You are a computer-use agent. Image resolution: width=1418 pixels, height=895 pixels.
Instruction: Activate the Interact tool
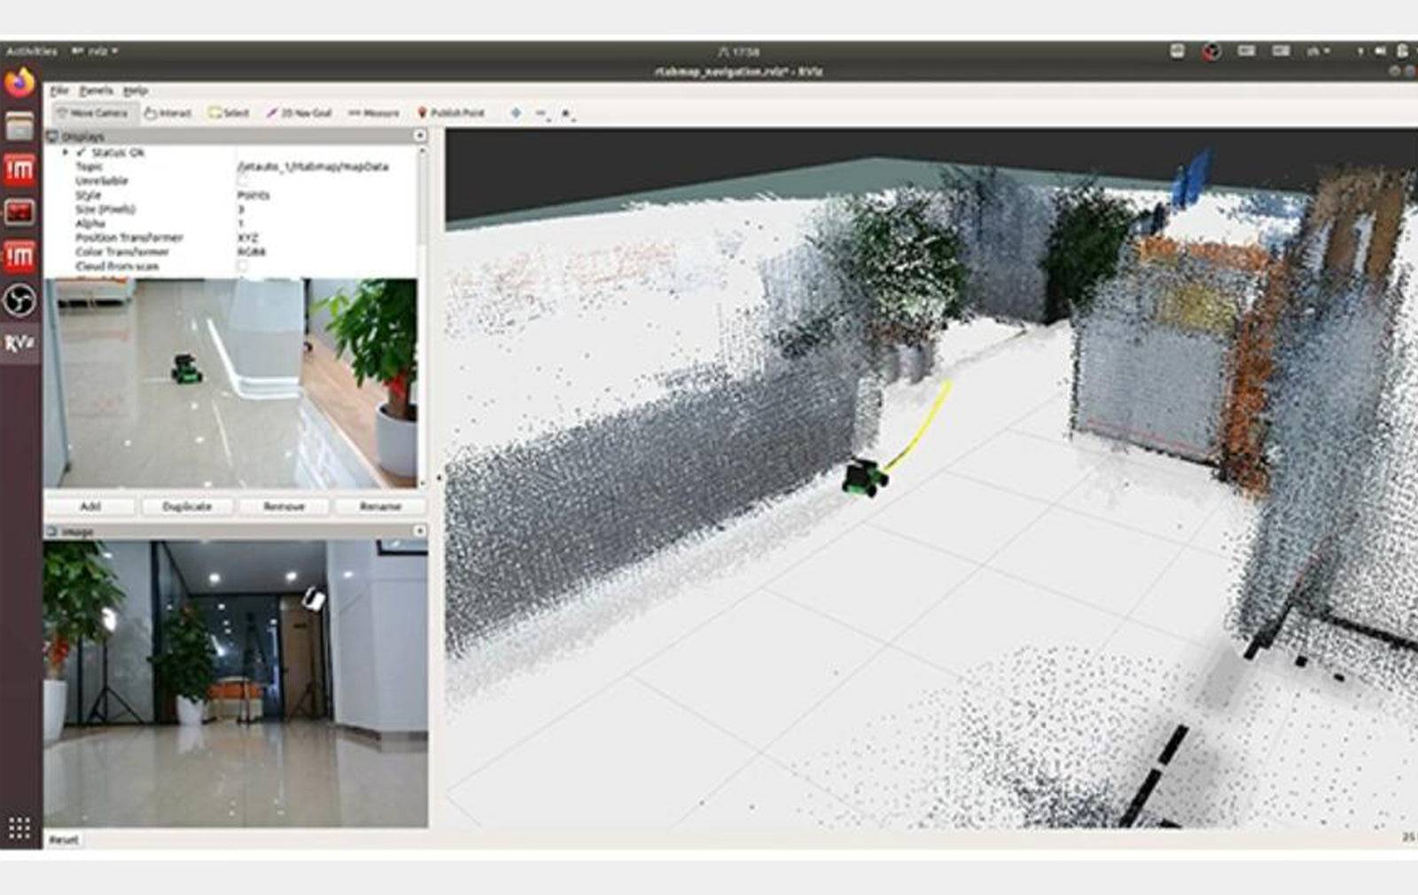click(x=168, y=113)
